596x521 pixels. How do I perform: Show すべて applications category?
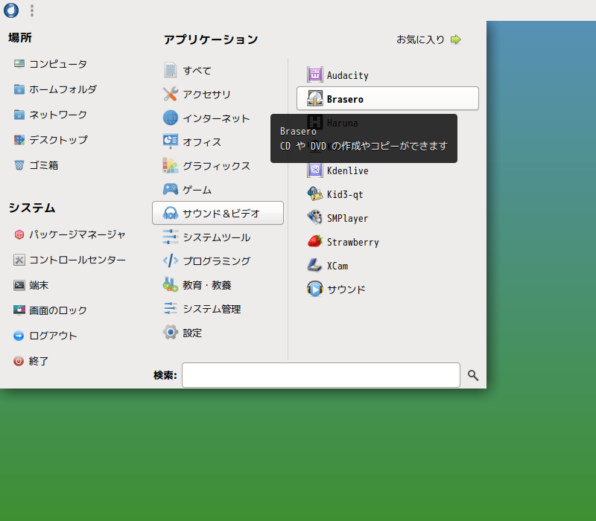pyautogui.click(x=218, y=70)
